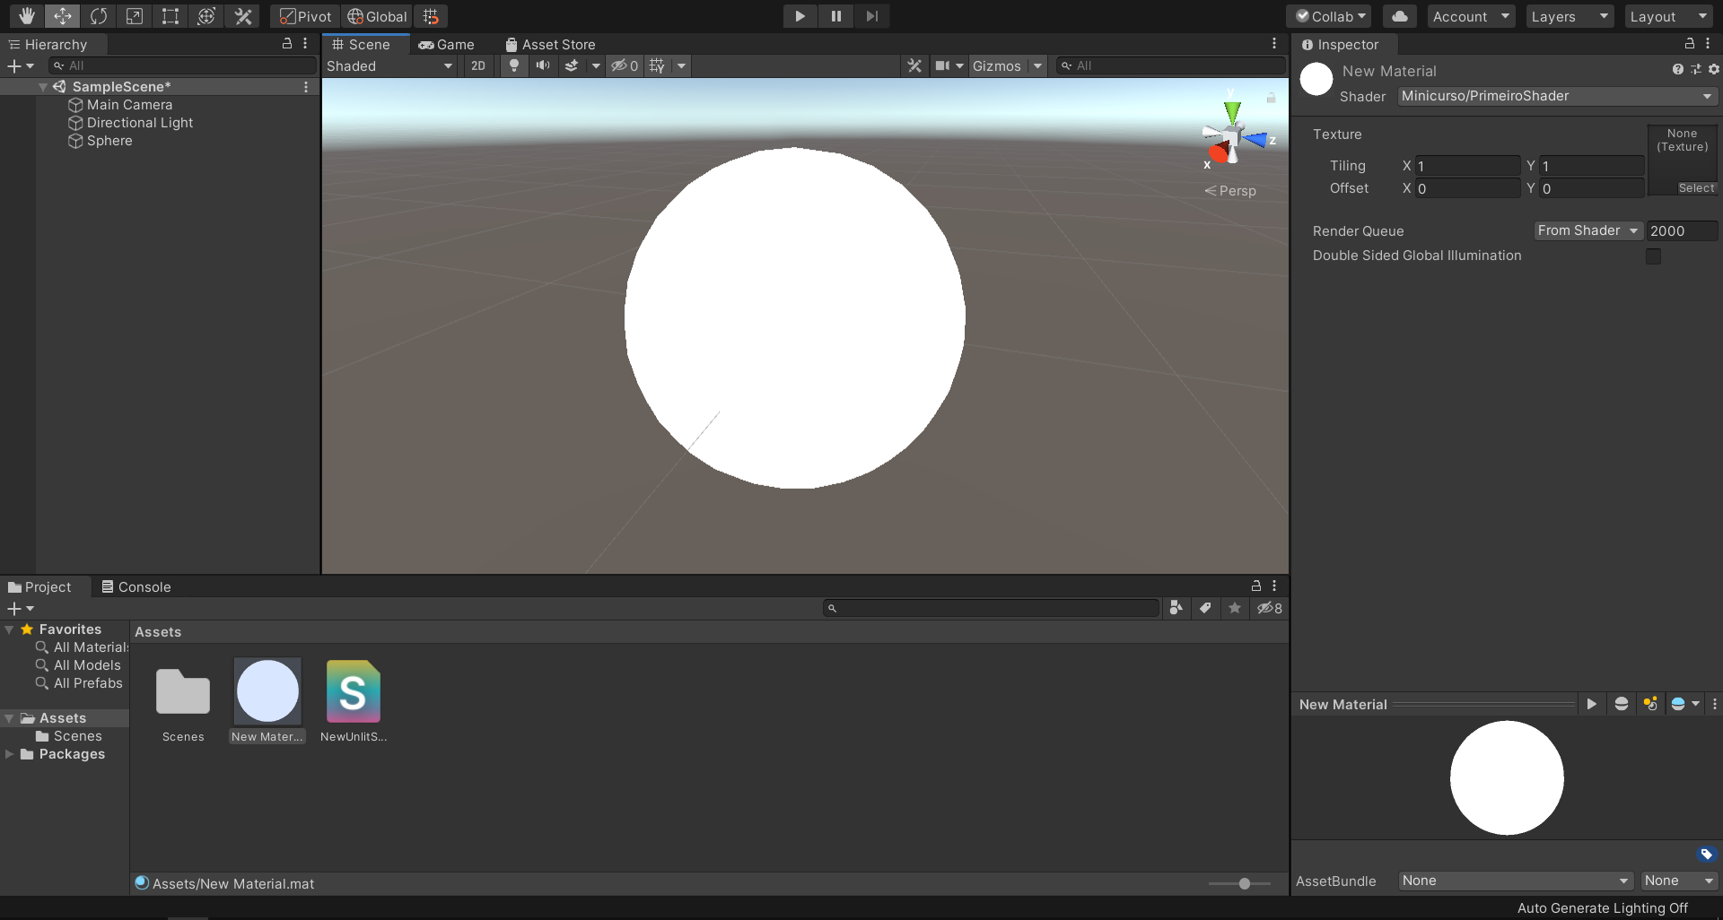Screen dimensions: 1723x920
Task: Lock the scene gizmo rotation
Action: [1271, 98]
